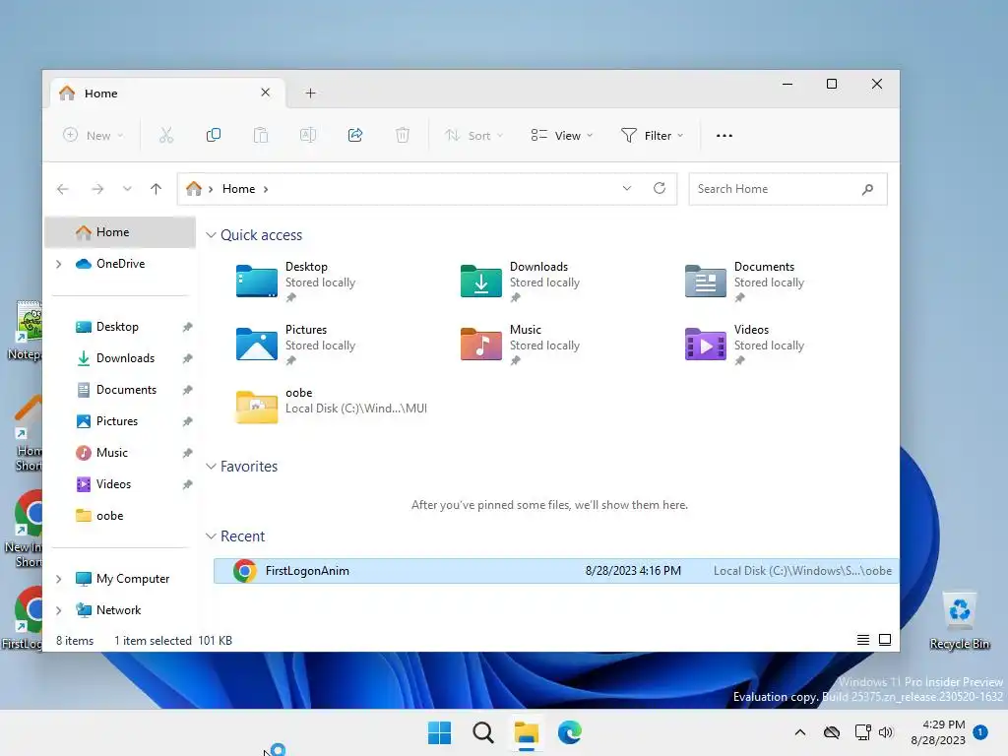This screenshot has width=1008, height=756.
Task: Unpin Music using its sidebar pin icon
Action: [187, 453]
